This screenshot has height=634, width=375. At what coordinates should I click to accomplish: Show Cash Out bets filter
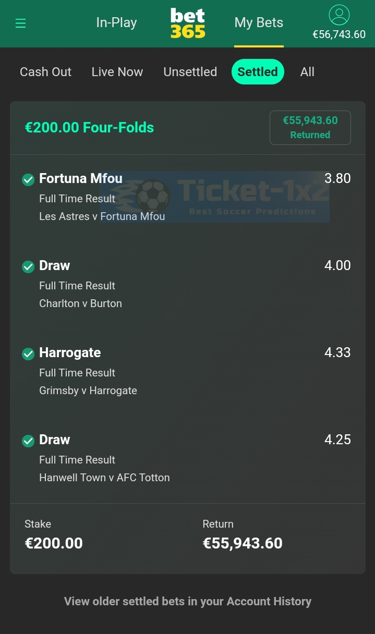point(45,72)
